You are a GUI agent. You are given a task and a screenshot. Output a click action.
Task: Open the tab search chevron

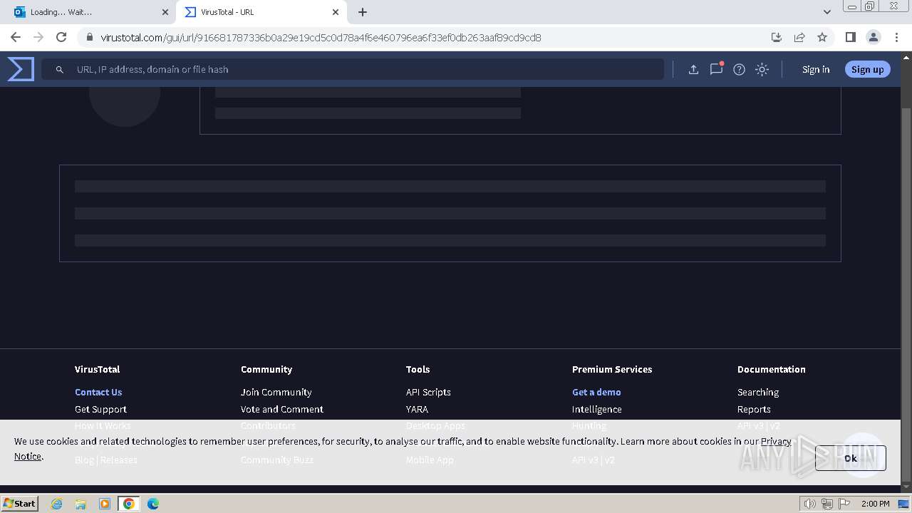coord(826,12)
